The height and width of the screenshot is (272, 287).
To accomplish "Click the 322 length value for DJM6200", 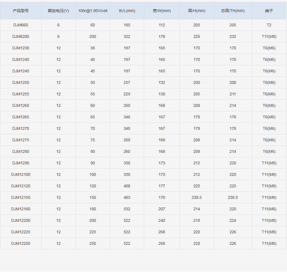I will coord(127,36).
